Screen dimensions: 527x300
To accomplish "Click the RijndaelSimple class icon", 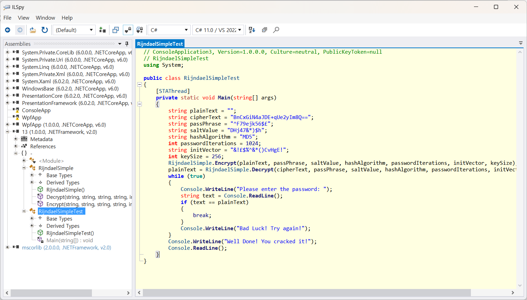I will [x=32, y=168].
